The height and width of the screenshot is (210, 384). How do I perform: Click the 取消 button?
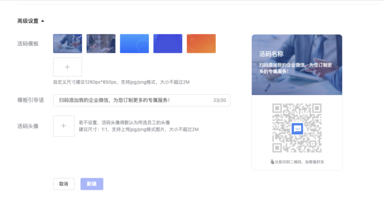64,184
